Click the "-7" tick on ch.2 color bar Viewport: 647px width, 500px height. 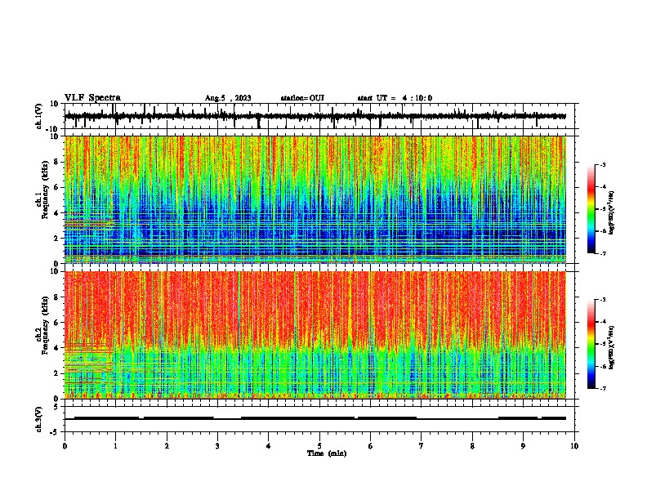[x=602, y=388]
